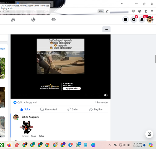Open the Copilot icon in the taskbar

(151, 145)
